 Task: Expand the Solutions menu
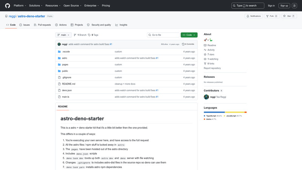pos(35,6)
